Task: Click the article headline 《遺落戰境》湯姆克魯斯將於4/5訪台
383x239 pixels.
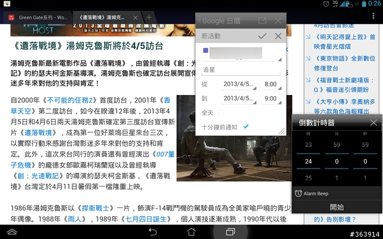Action: (87, 46)
